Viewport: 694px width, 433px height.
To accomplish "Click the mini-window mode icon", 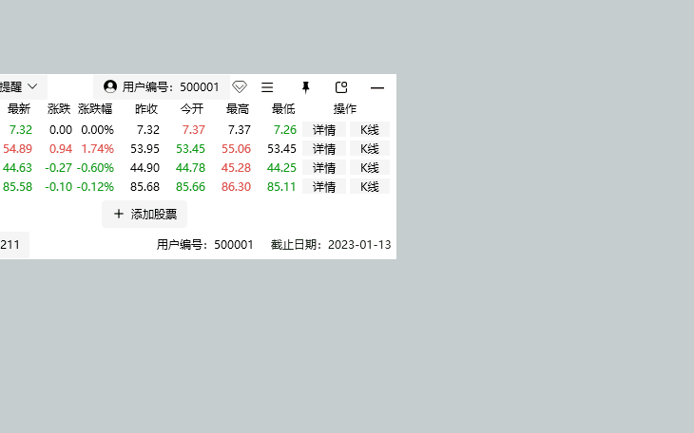I will click(x=341, y=87).
